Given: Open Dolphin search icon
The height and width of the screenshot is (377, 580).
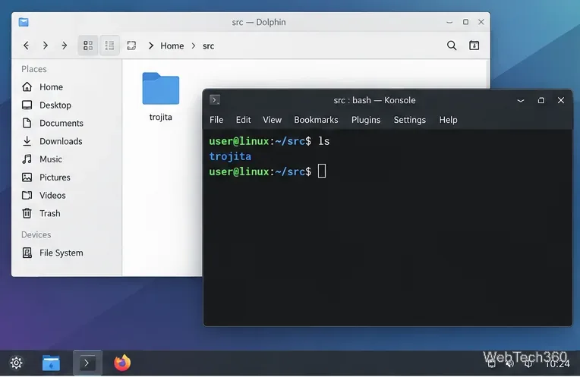Looking at the screenshot, I should point(452,46).
